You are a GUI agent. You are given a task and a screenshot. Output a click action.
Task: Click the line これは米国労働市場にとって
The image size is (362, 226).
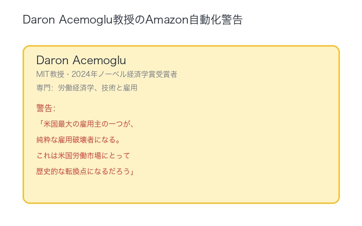[83, 155]
